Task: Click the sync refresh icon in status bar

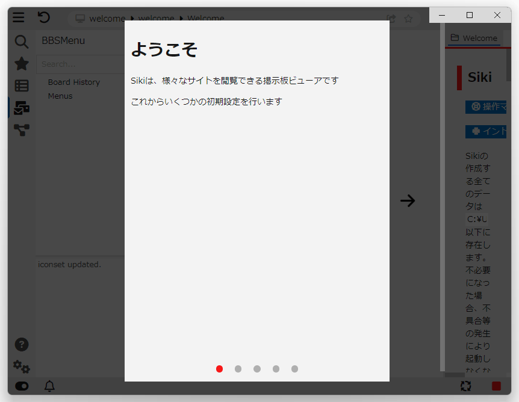Action: tap(465, 386)
